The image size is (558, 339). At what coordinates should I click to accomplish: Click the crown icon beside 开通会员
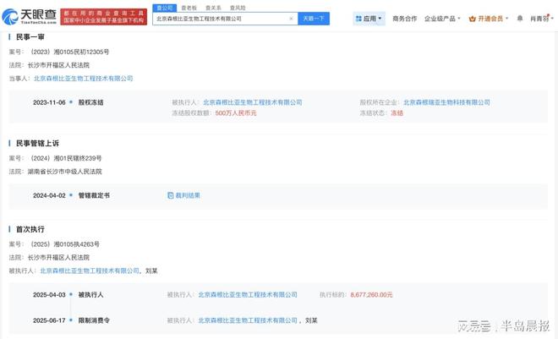pos(473,19)
